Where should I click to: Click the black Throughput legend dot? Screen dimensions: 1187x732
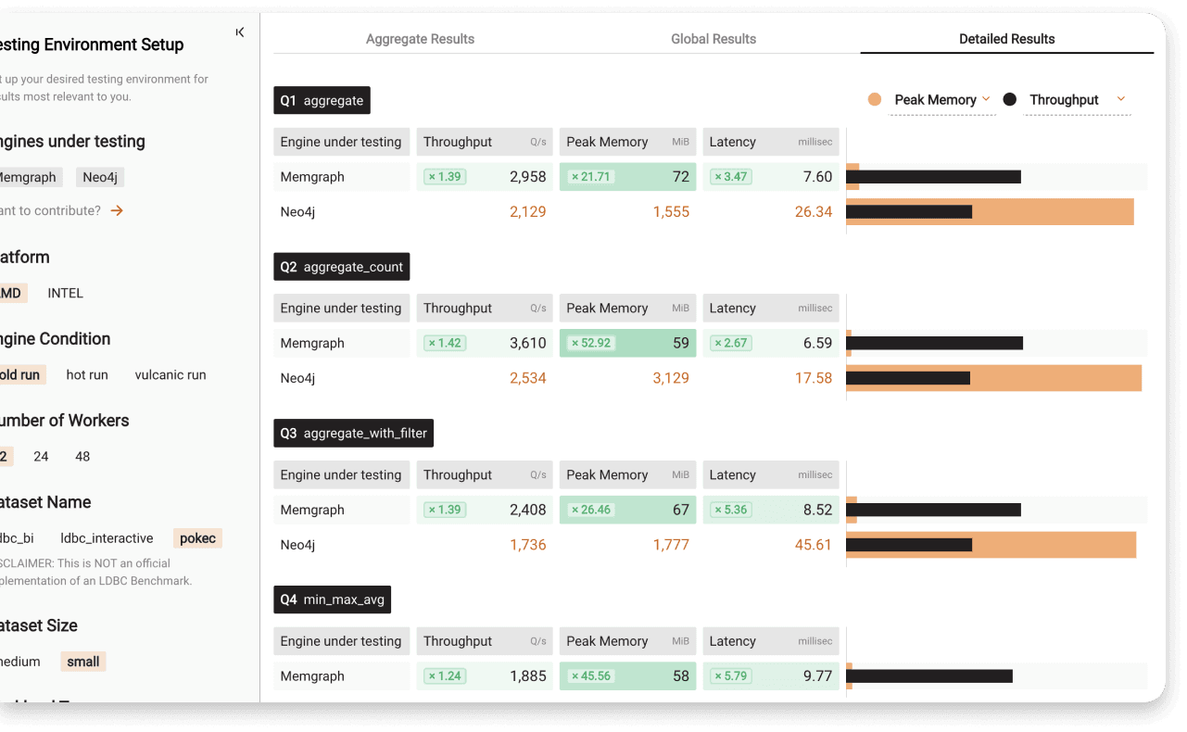point(1010,100)
